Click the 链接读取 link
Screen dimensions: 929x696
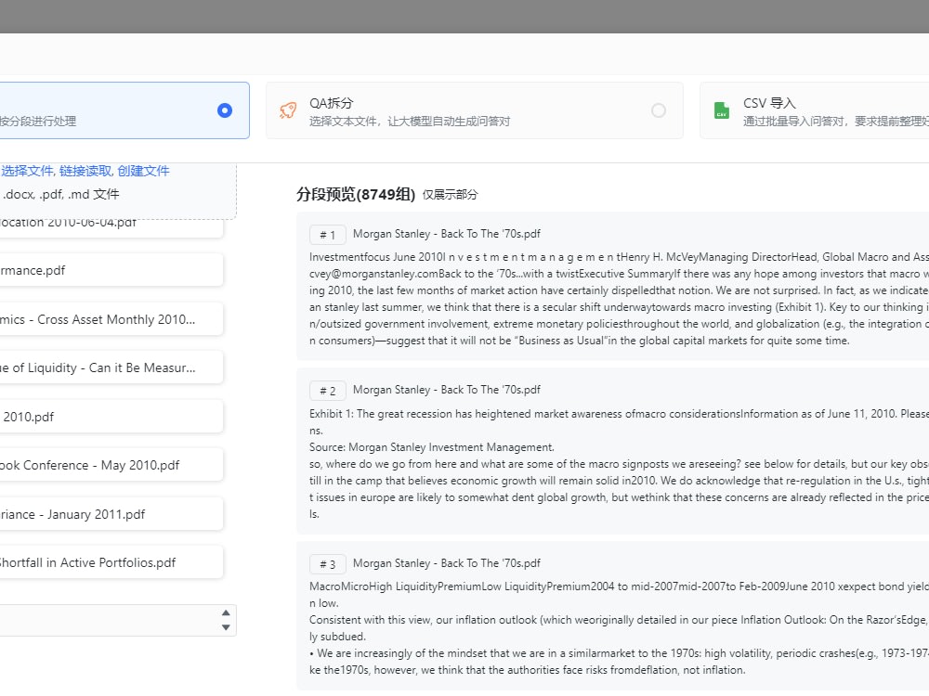85,171
